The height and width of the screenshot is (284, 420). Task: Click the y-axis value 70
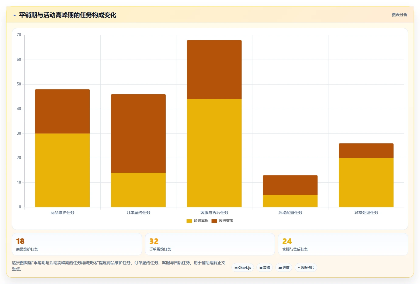click(x=19, y=35)
